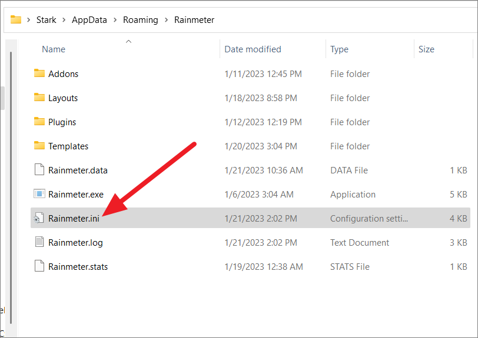
Task: Go to the Roaming breadcrumb segment
Action: (x=141, y=20)
